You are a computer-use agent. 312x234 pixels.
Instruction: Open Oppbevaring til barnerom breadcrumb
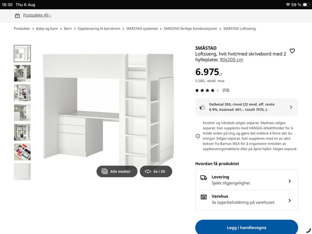99,29
